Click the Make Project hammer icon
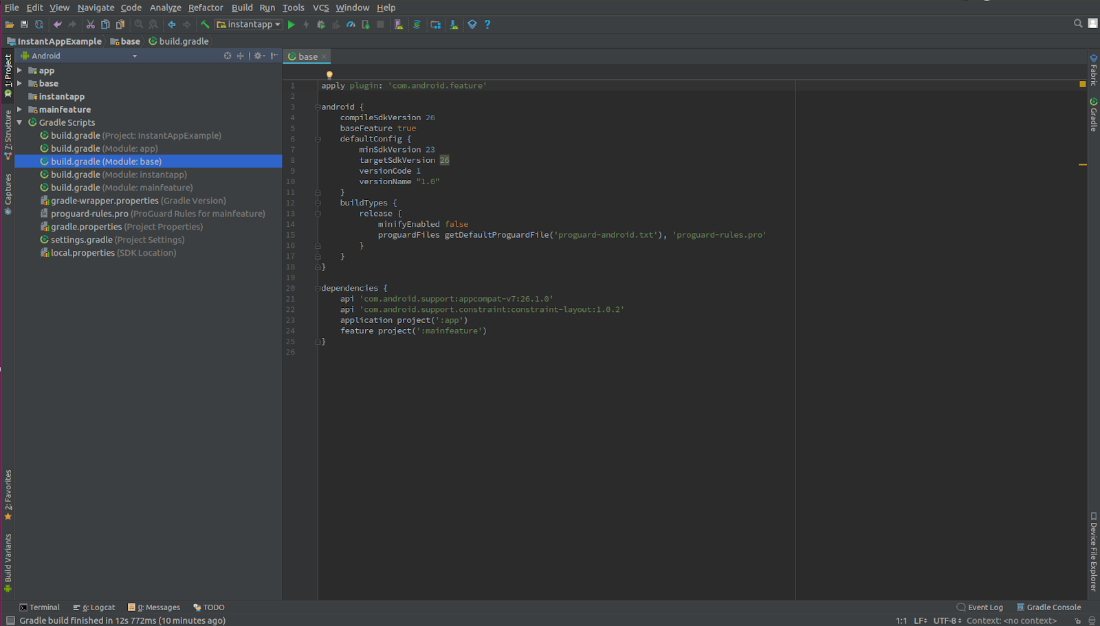Screen dimensions: 1100x626 [x=205, y=25]
